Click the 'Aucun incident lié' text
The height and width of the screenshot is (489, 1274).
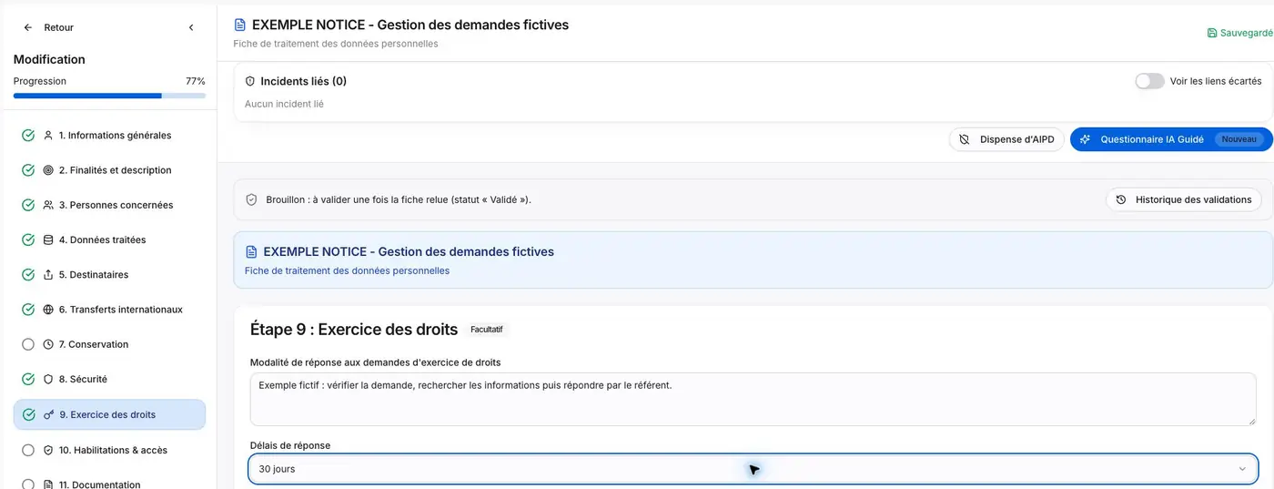click(284, 104)
